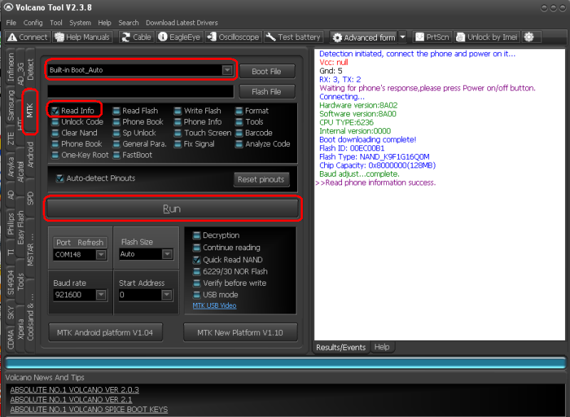This screenshot has width=570, height=417.
Task: Open the Config menu
Action: click(x=33, y=23)
